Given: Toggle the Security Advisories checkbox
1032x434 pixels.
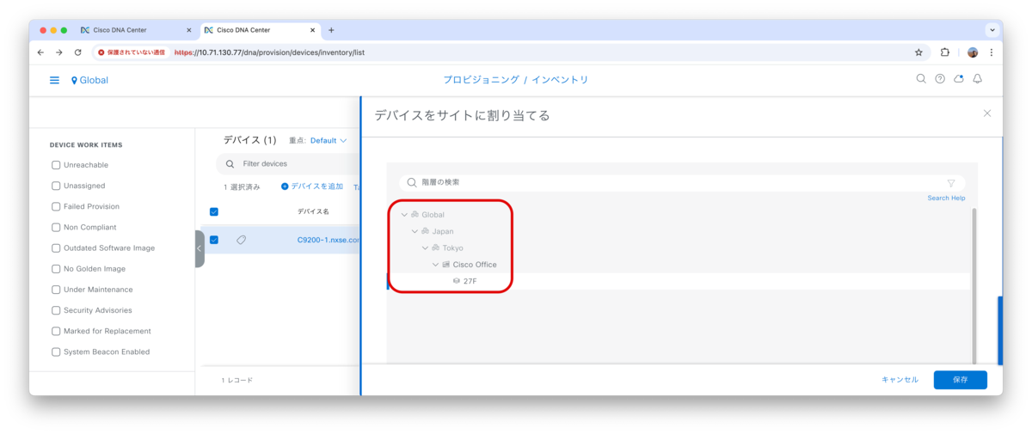Looking at the screenshot, I should click(56, 310).
